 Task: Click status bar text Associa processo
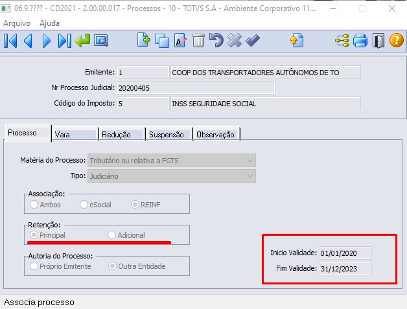(x=39, y=303)
